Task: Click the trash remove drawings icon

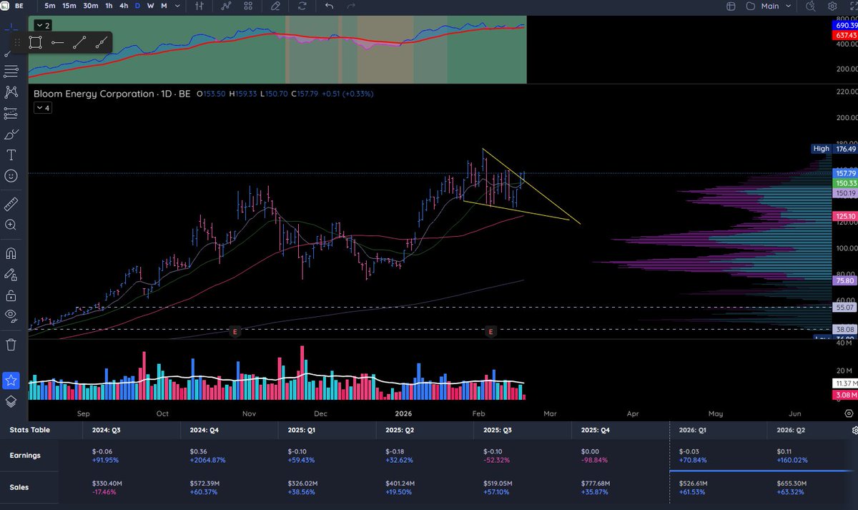Action: (x=11, y=344)
